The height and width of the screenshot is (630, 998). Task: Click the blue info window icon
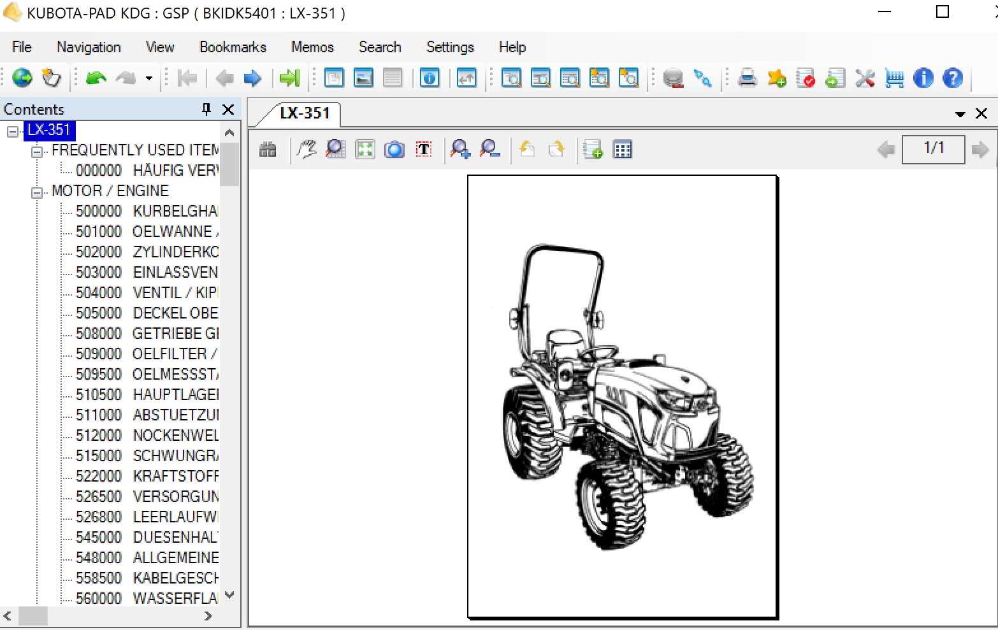430,78
